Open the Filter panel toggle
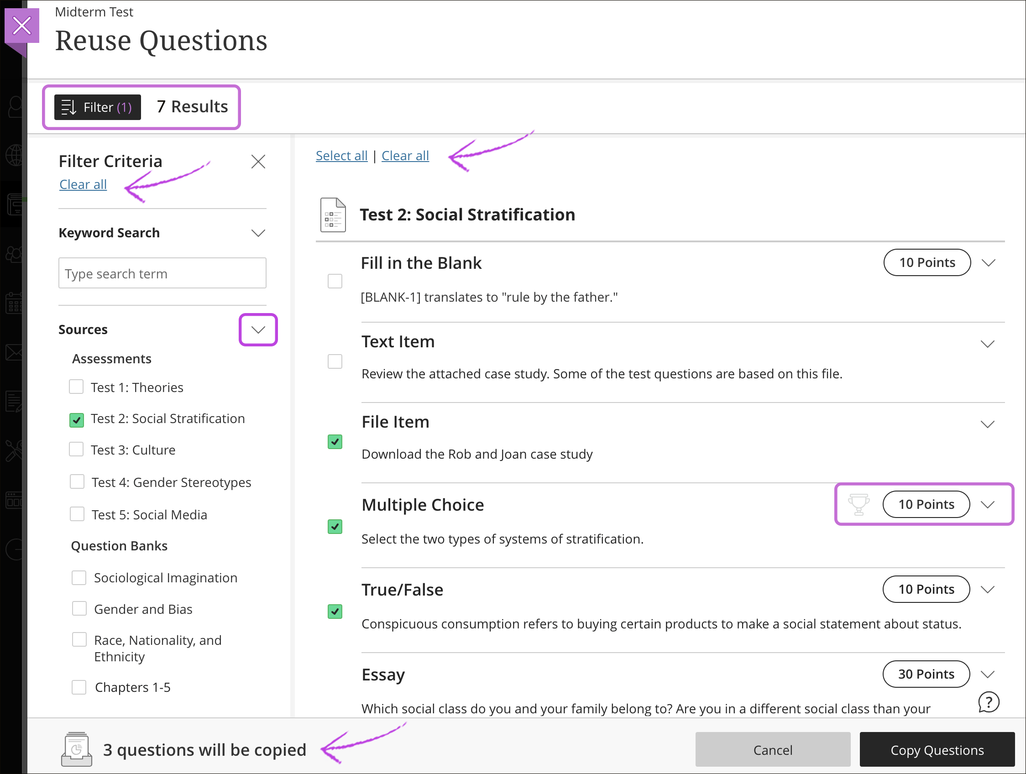1026x774 pixels. 97,107
